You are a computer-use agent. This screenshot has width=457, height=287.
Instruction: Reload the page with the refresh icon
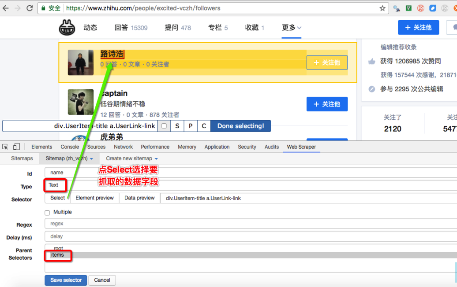(x=30, y=8)
